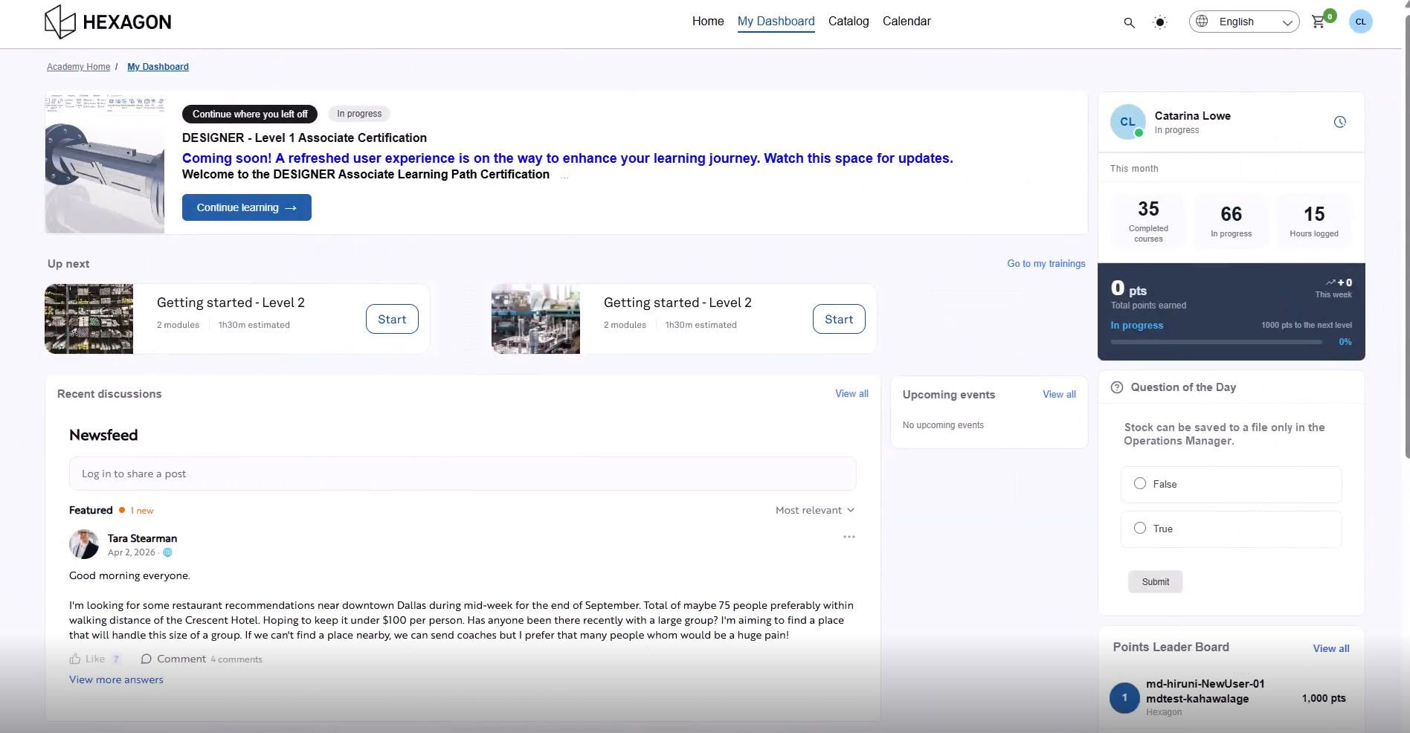Click the points level progress bar
The image size is (1410, 733).
(1217, 342)
